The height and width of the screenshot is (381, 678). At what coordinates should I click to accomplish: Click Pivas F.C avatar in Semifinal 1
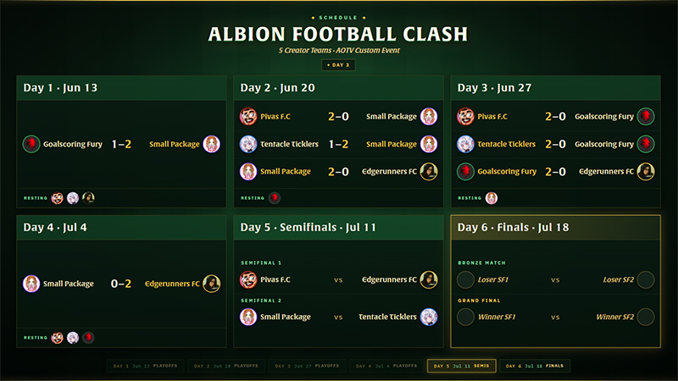click(x=248, y=279)
